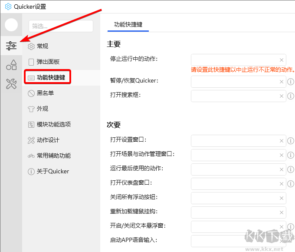Clear the 停止运行中的动作 hotkey
Image resolution: width=295 pixels, height=252 pixels.
(282, 60)
